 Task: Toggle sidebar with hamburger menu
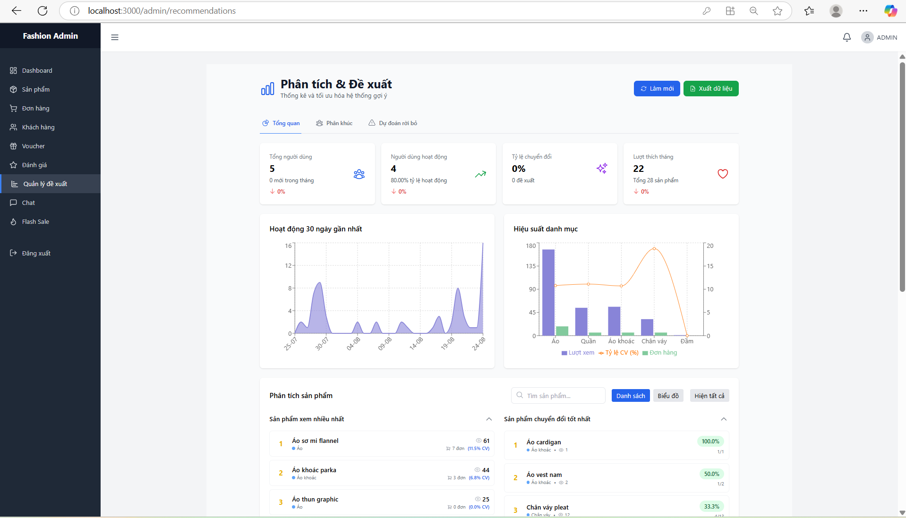tap(115, 37)
